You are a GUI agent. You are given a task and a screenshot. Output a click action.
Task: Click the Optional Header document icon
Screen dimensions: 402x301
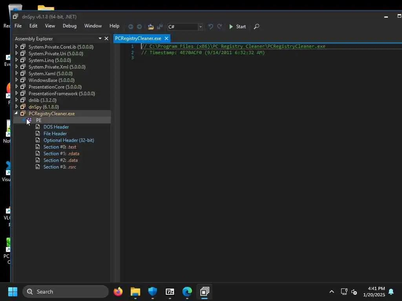(38, 140)
